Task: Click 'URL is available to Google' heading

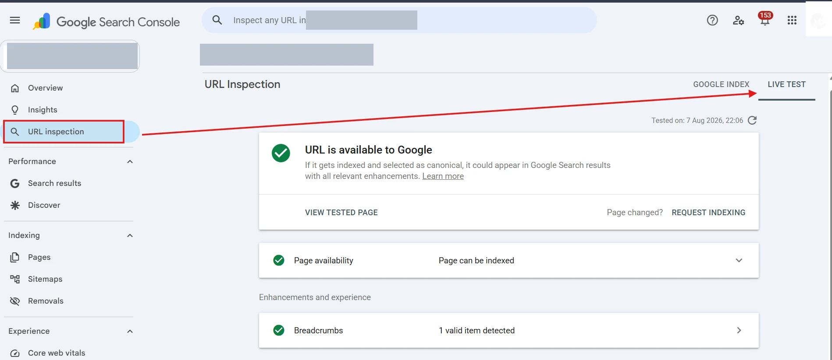Action: point(368,150)
